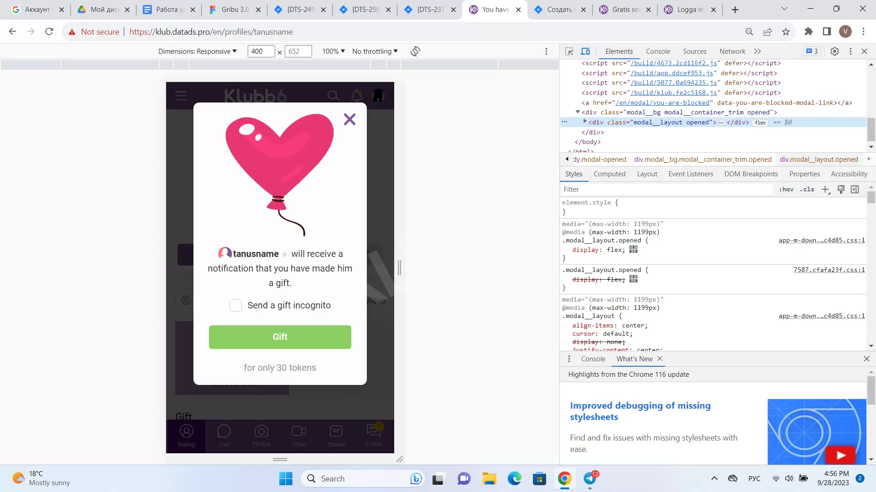Viewport: 876px width, 492px height.
Task: Click the inspect element picker icon
Action: (569, 51)
